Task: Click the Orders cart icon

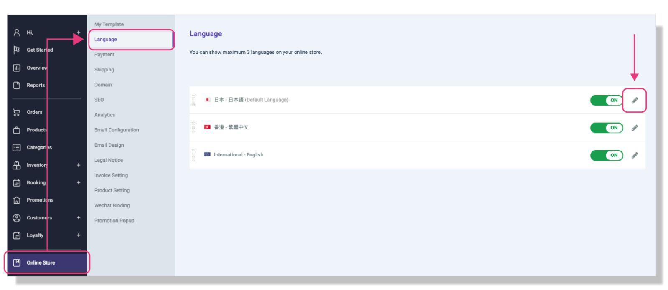Action: pyautogui.click(x=17, y=112)
